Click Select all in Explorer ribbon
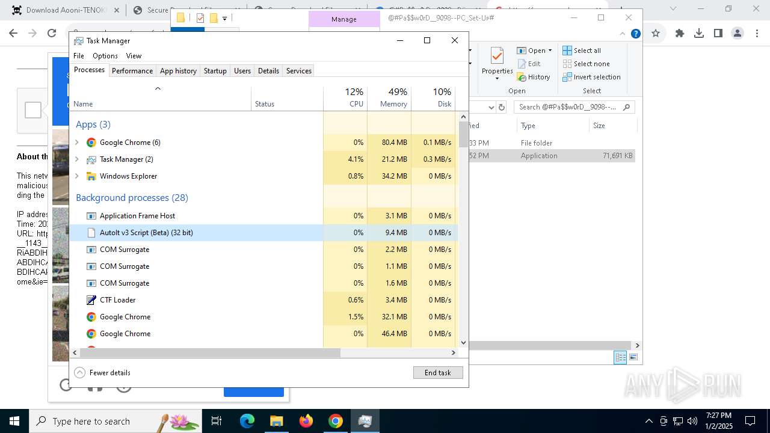Screen dimensions: 770x433 click(582, 51)
